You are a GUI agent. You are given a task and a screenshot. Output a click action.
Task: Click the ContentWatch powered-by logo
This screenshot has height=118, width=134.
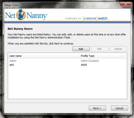point(87,18)
